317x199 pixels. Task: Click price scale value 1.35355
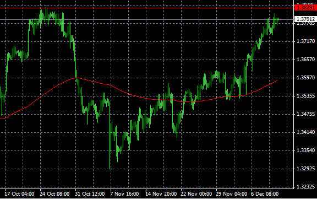pyautogui.click(x=305, y=96)
